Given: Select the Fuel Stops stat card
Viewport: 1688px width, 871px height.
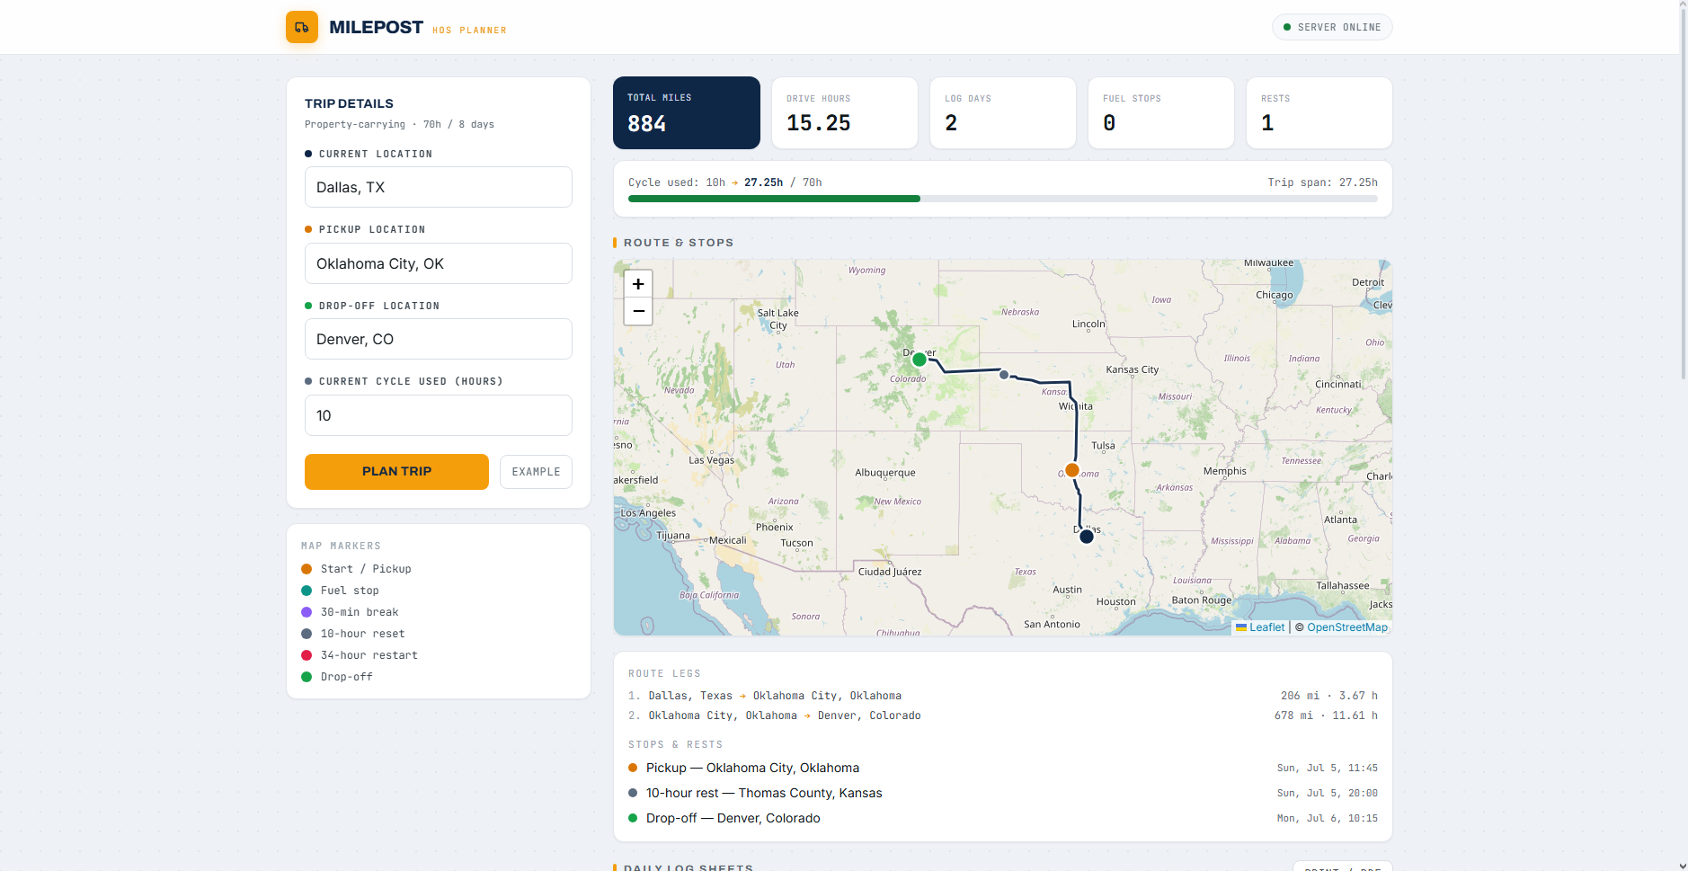Looking at the screenshot, I should point(1161,112).
